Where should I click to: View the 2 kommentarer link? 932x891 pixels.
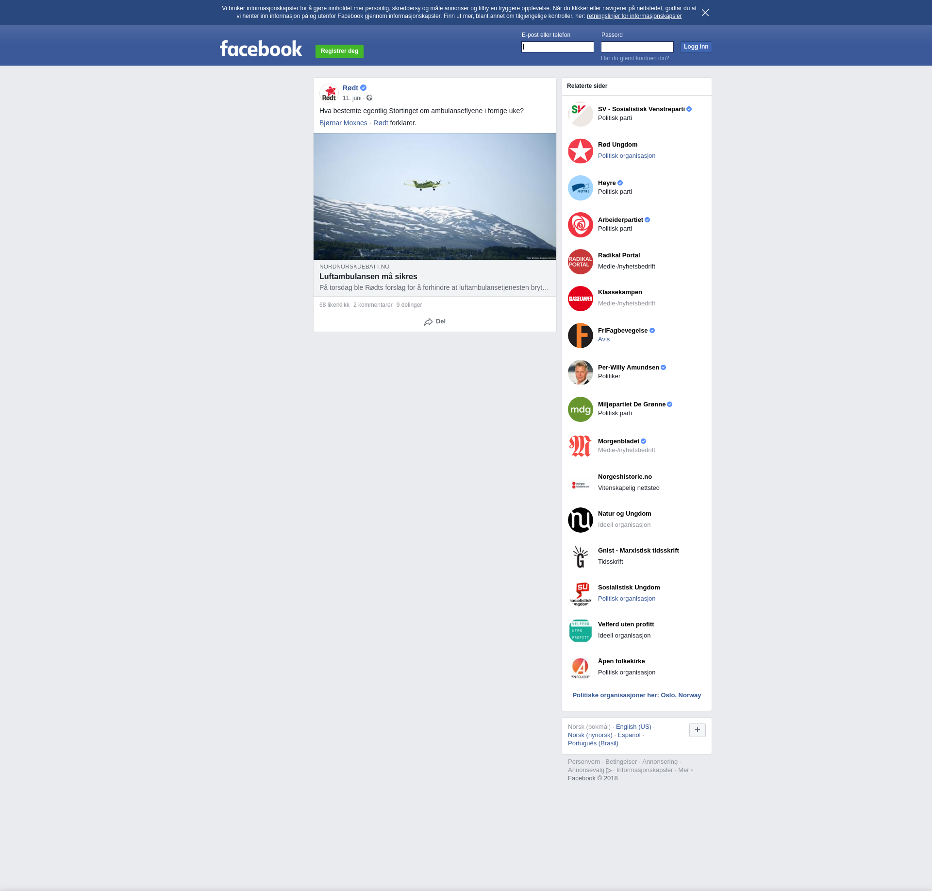pyautogui.click(x=373, y=305)
